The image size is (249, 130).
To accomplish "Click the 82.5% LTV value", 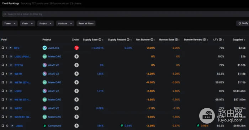I will point(221,74).
